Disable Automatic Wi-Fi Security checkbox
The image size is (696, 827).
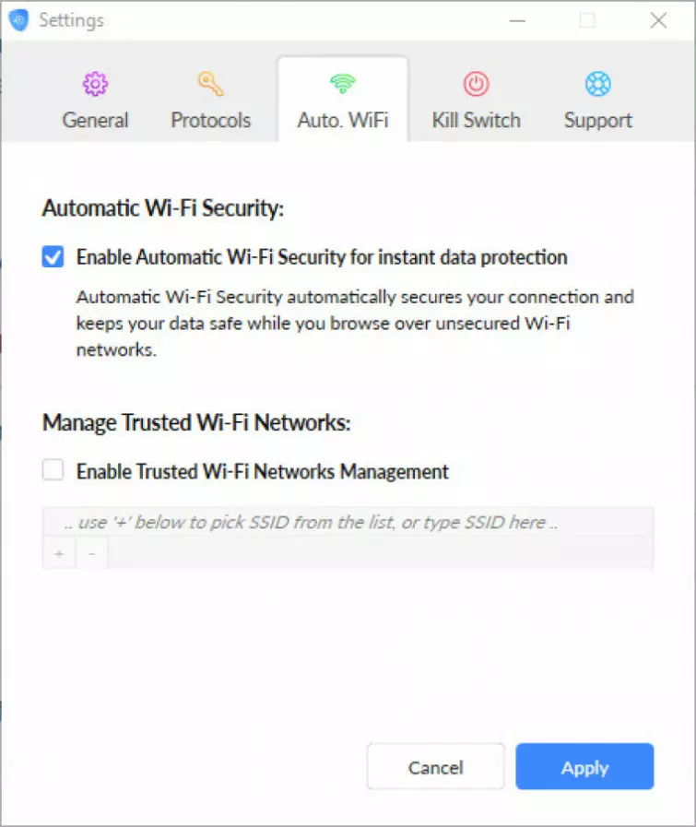pyautogui.click(x=53, y=257)
